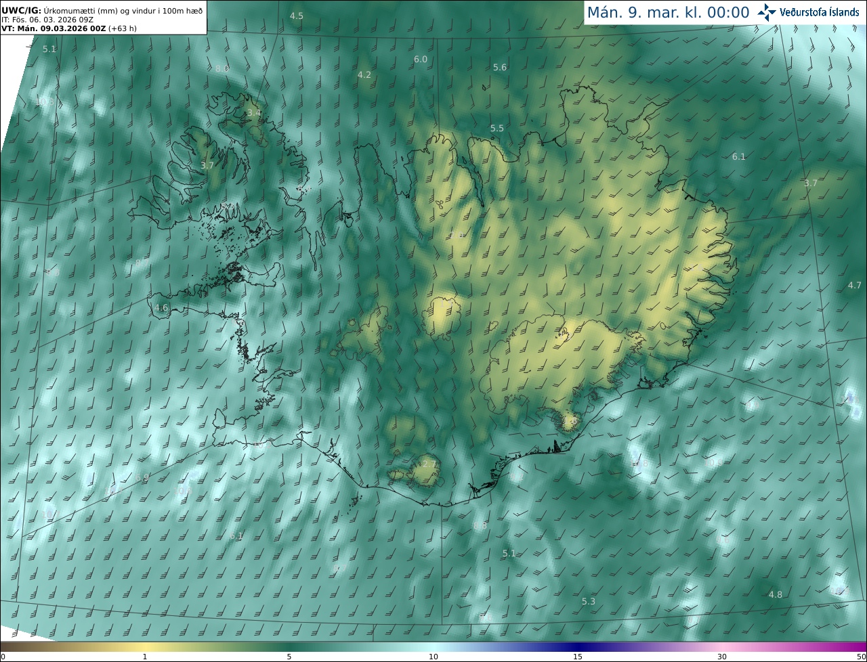Click the 4.6 value on Snæfellsnes peninsula
Viewport: 867px width, 662px height.
click(161, 307)
